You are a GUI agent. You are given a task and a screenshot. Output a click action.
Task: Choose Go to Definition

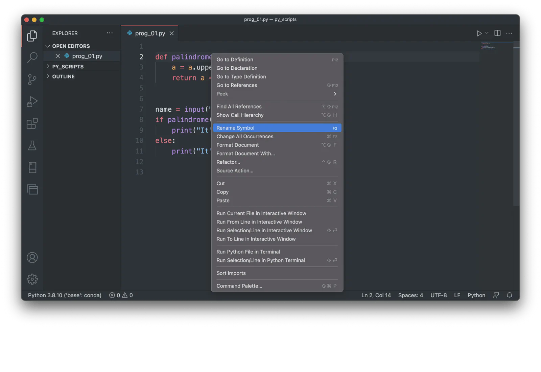(277, 60)
